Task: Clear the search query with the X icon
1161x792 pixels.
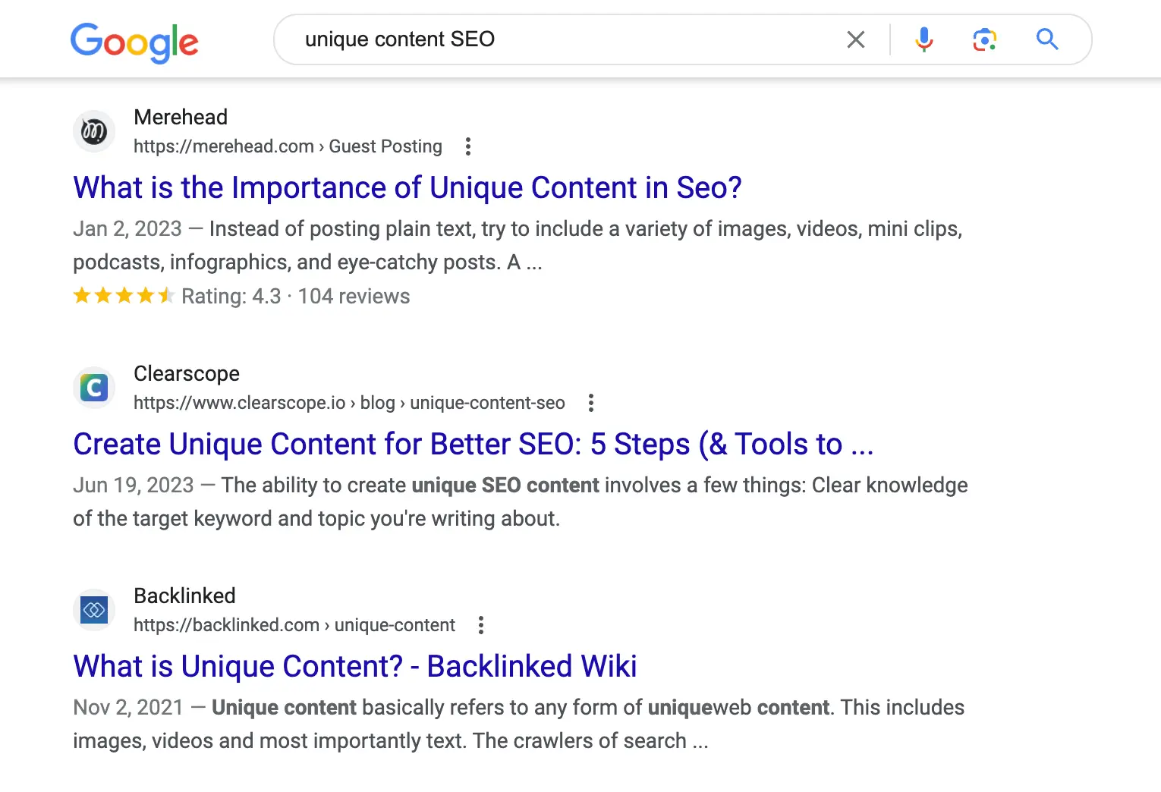Action: pos(856,39)
